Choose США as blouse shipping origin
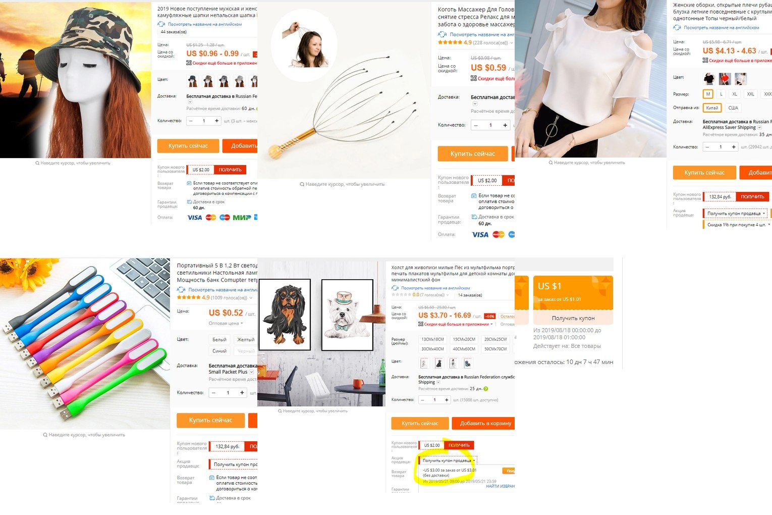This screenshot has width=772, height=515. pyautogui.click(x=733, y=108)
